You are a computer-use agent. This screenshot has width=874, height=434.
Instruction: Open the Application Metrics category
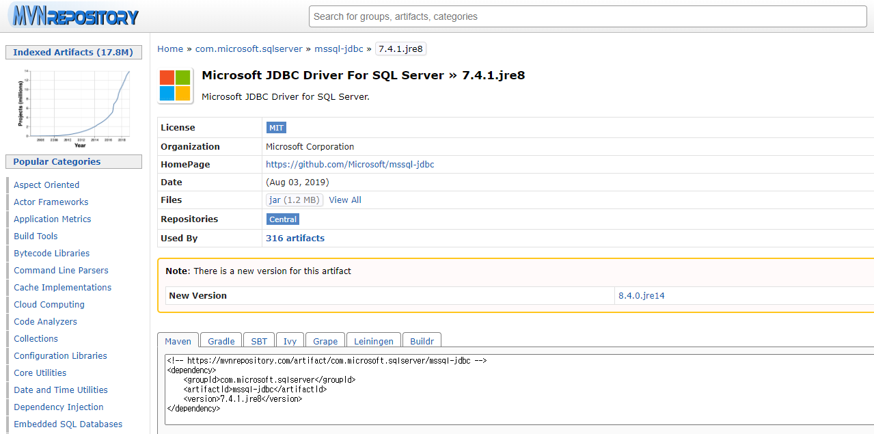[53, 219]
